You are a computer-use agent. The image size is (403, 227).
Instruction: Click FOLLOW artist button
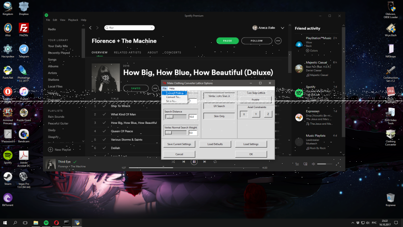(257, 41)
